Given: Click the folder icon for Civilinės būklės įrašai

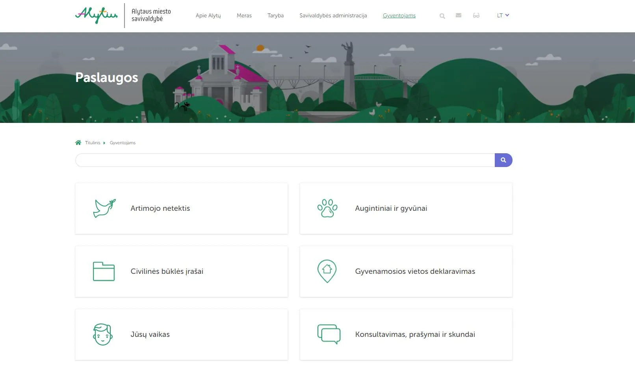Looking at the screenshot, I should tap(104, 271).
